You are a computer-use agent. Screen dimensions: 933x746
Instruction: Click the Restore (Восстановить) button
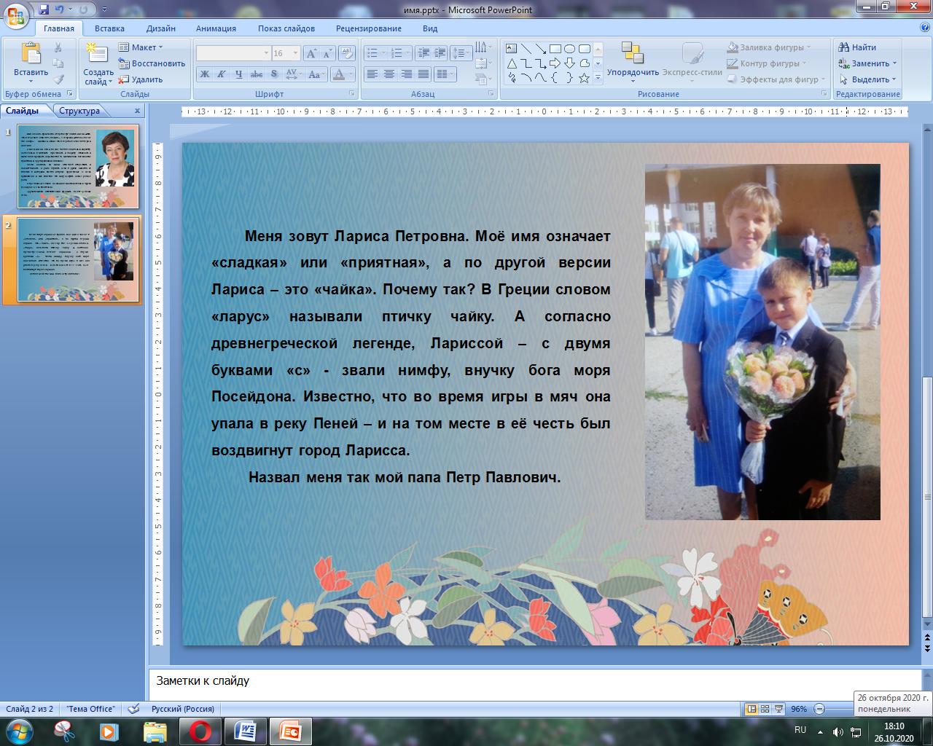point(152,63)
